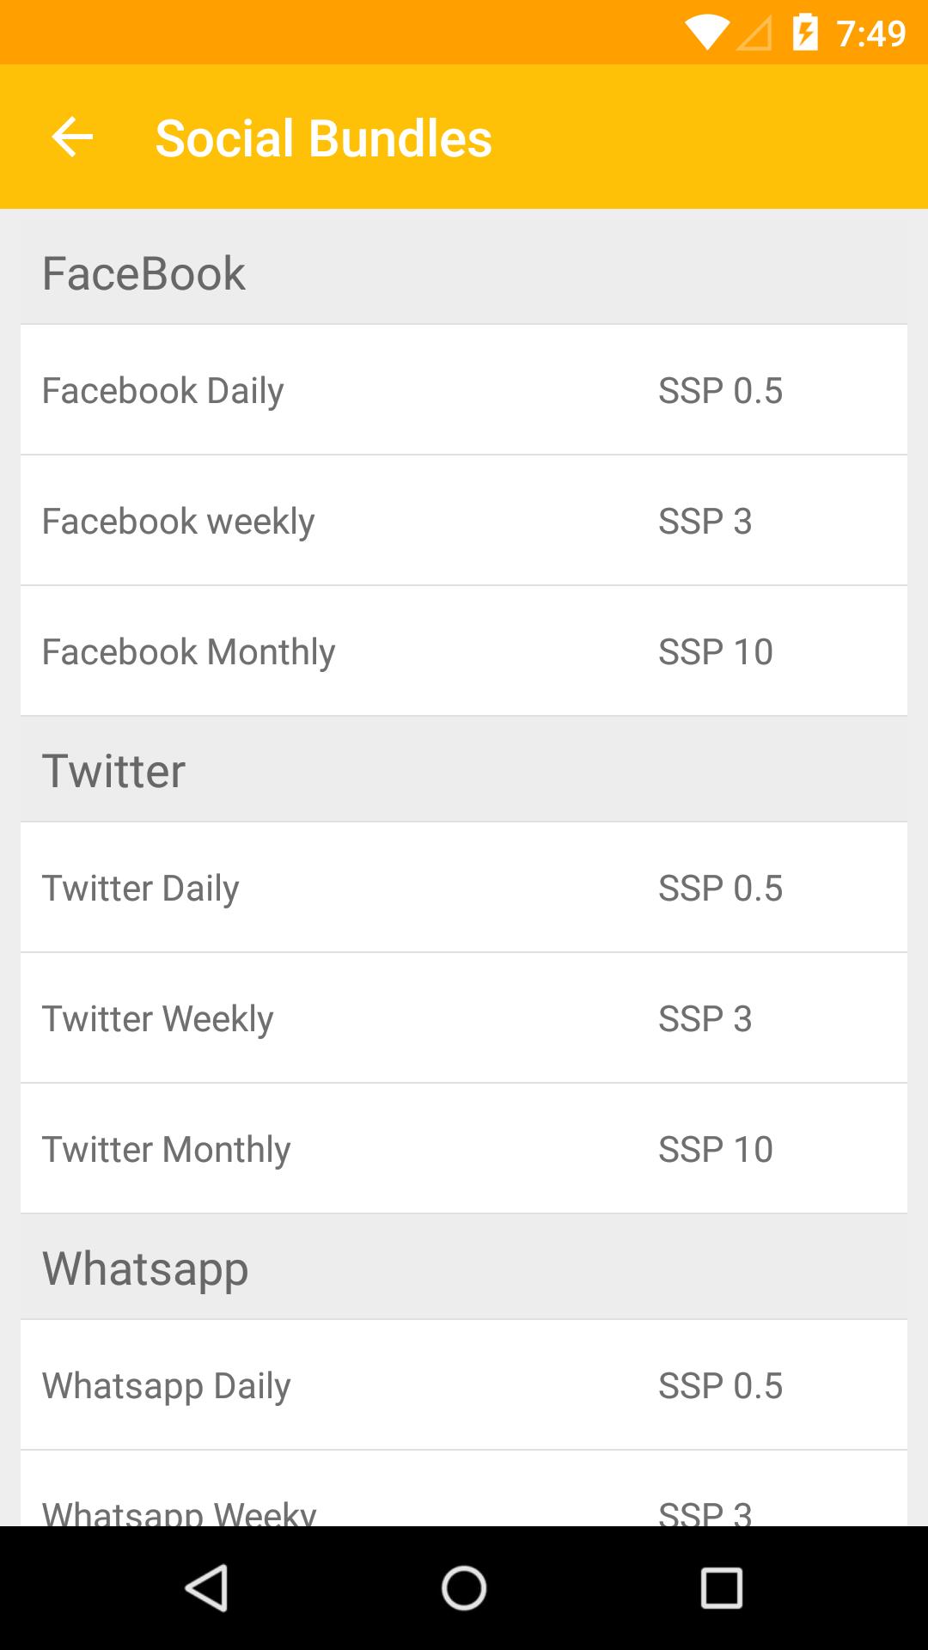Image resolution: width=928 pixels, height=1650 pixels.
Task: Tap the Whatsapp section header
Action: pos(145,1268)
